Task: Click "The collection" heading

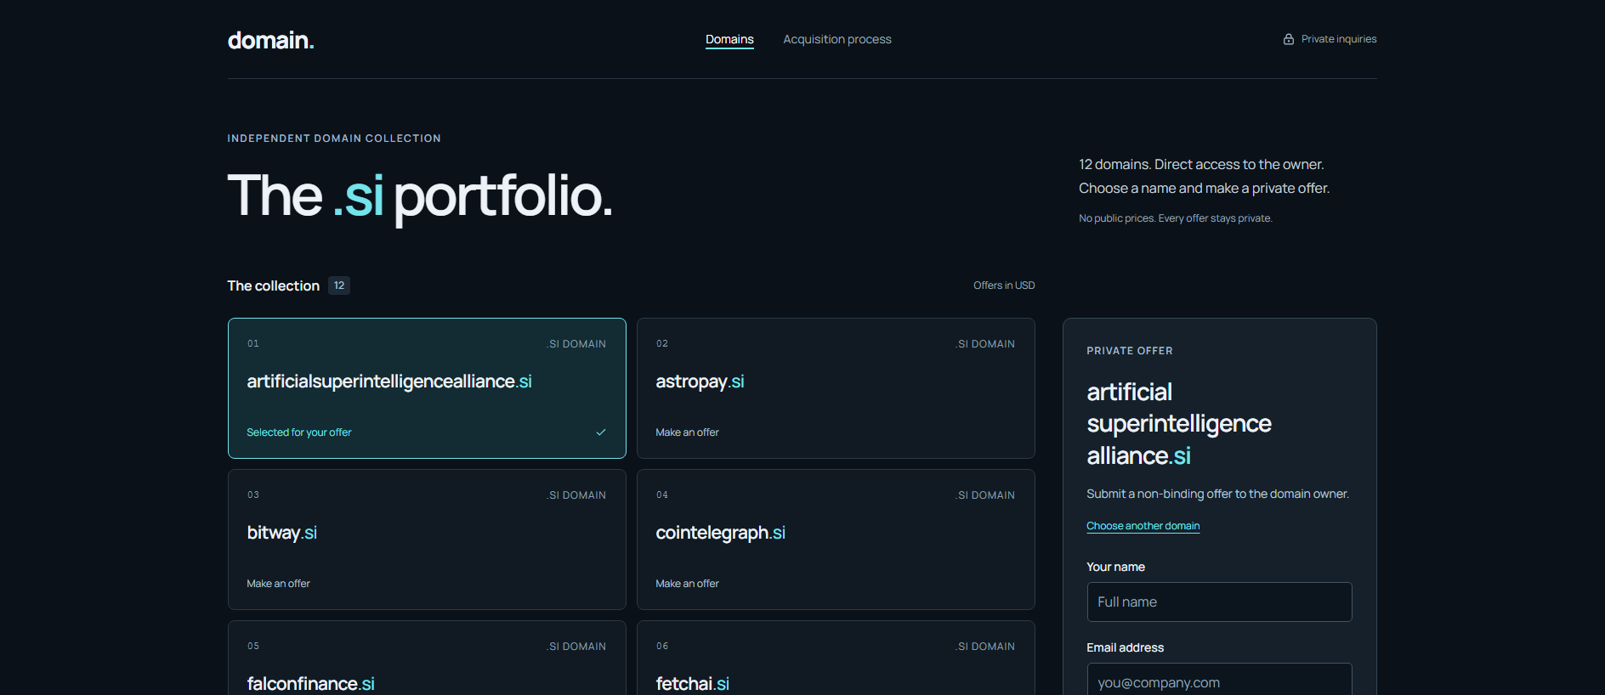Action: 273,285
